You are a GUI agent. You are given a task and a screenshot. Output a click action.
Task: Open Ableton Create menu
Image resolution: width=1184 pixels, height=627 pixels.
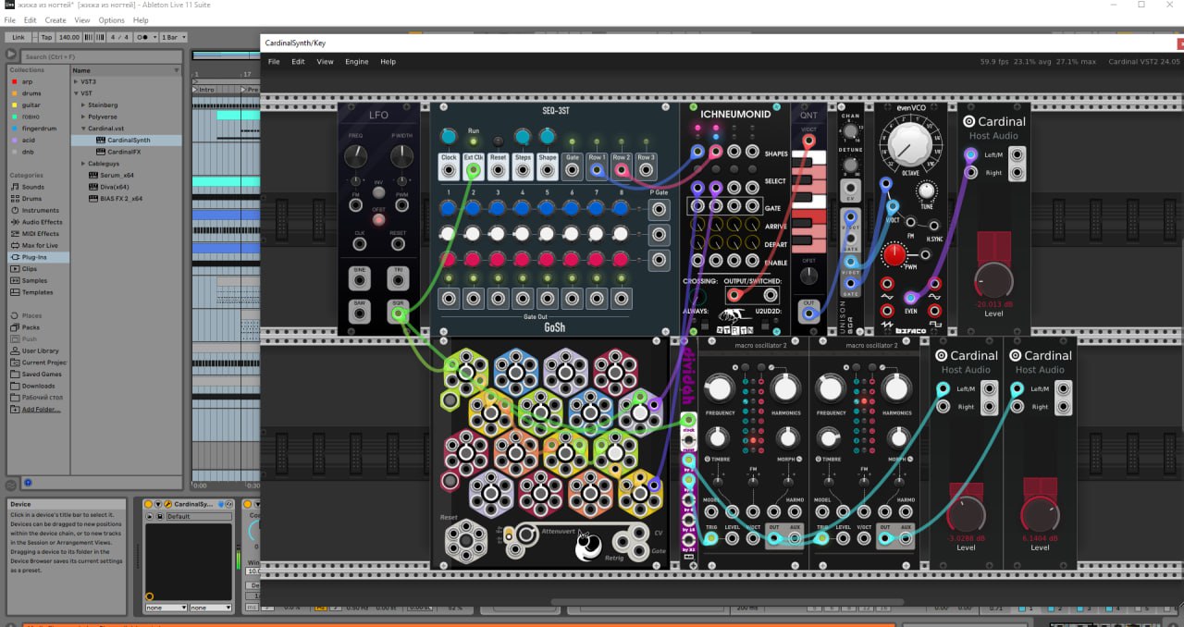pyautogui.click(x=55, y=20)
